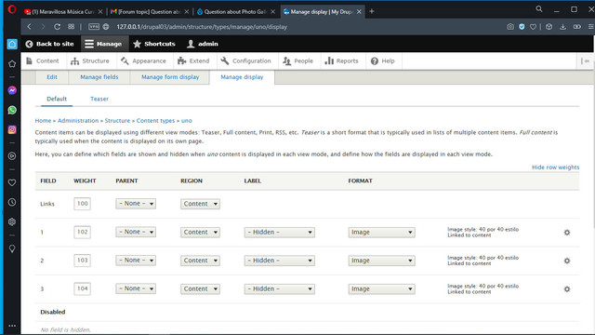This screenshot has width=595, height=335.
Task: Open blue speed dial sidebar icon
Action: pyautogui.click(x=12, y=44)
